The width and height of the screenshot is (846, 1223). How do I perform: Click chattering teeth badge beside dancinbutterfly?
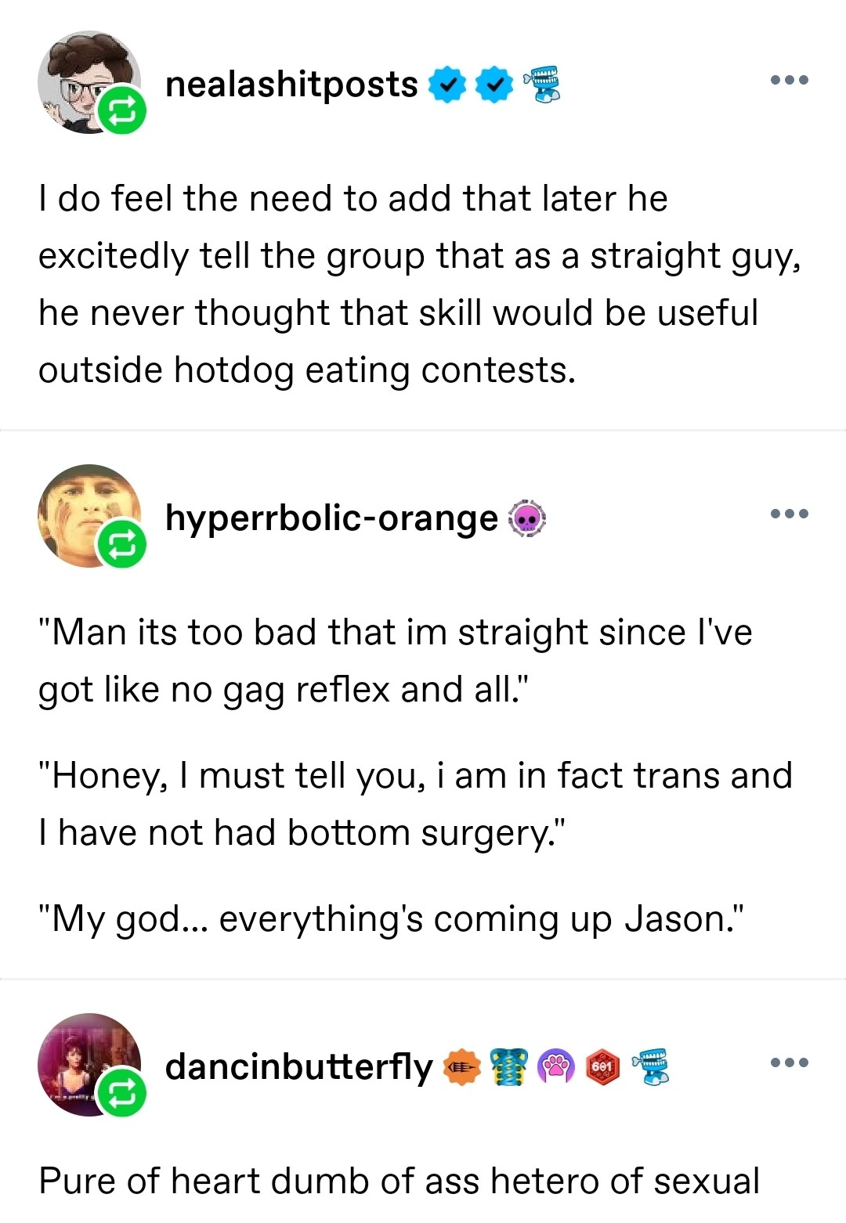651,1065
